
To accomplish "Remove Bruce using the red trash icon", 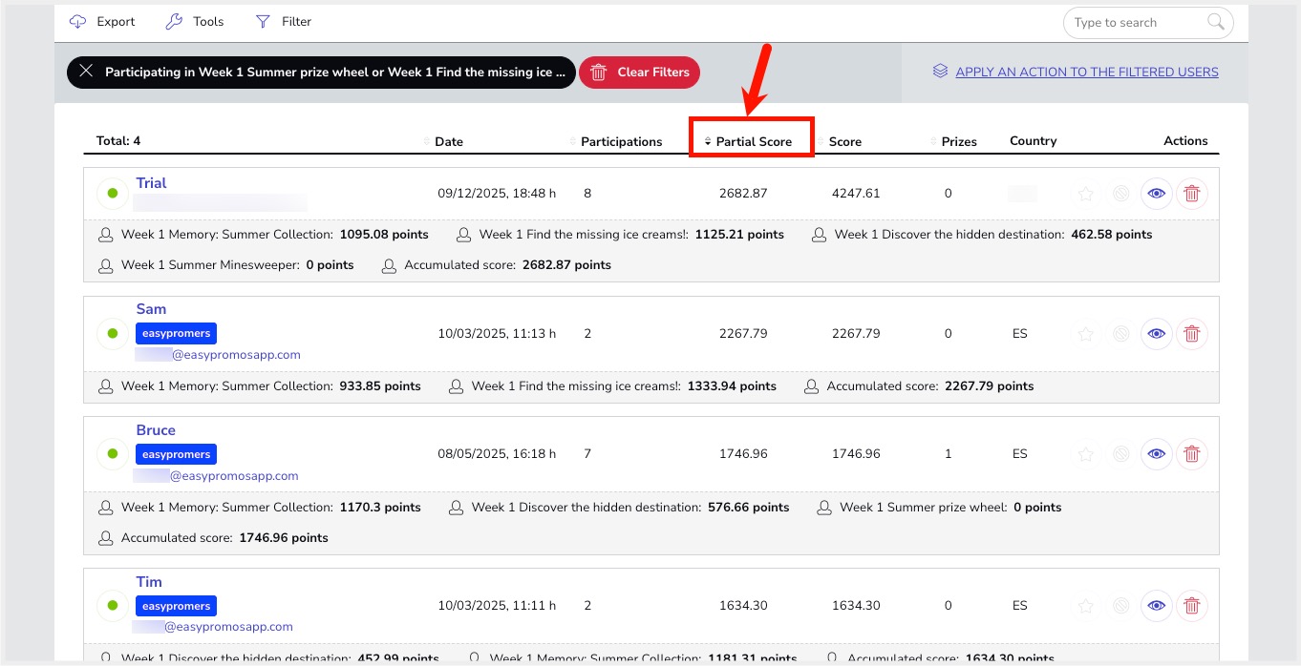I will 1191,454.
